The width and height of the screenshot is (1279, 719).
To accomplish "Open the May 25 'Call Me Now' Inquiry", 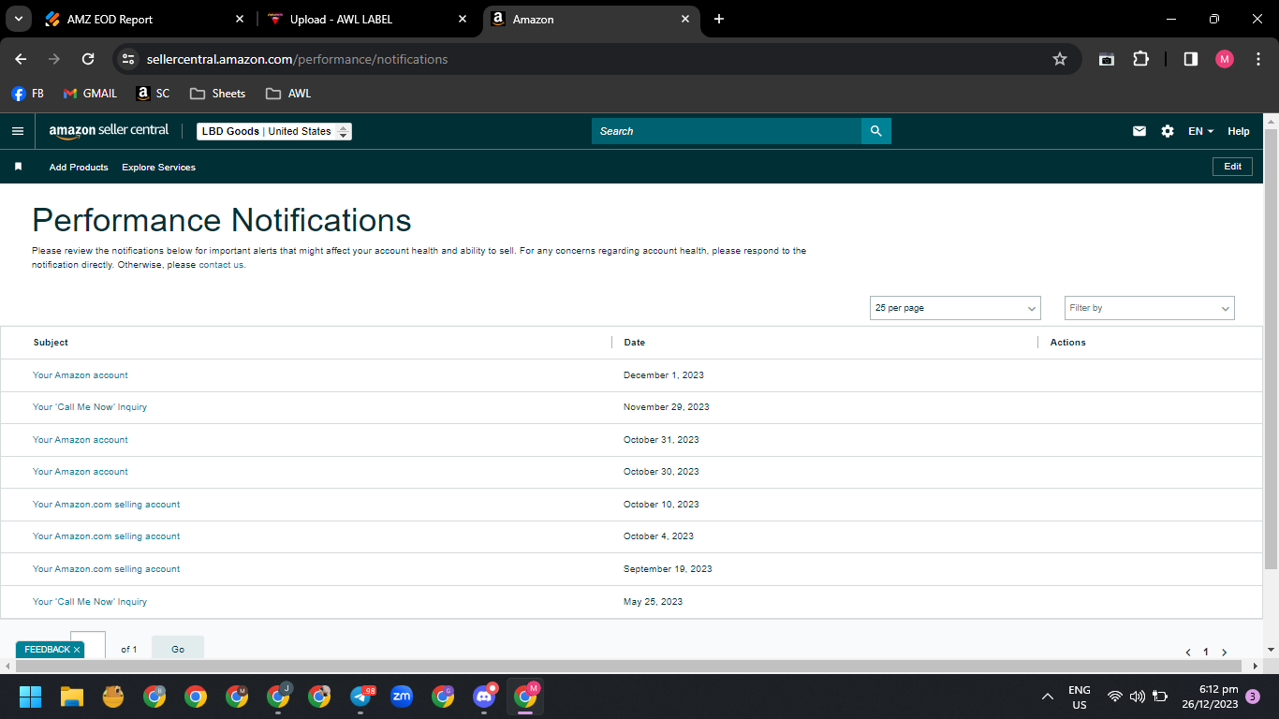I will point(90,602).
